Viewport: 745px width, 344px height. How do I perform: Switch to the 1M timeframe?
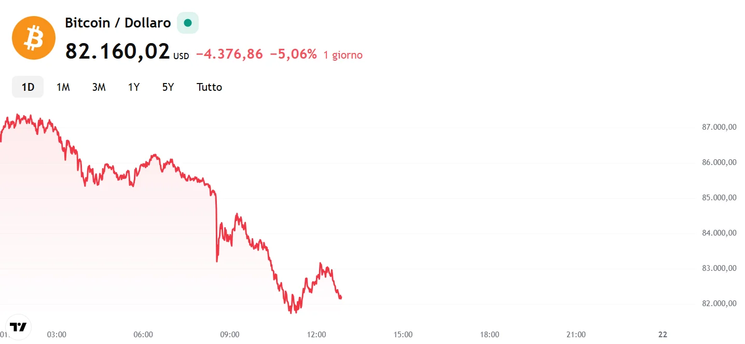[63, 87]
